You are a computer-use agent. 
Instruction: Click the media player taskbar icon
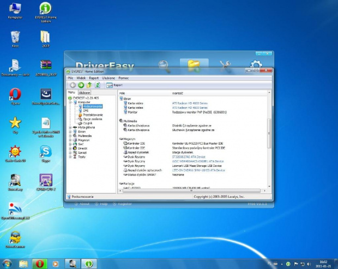56,264
